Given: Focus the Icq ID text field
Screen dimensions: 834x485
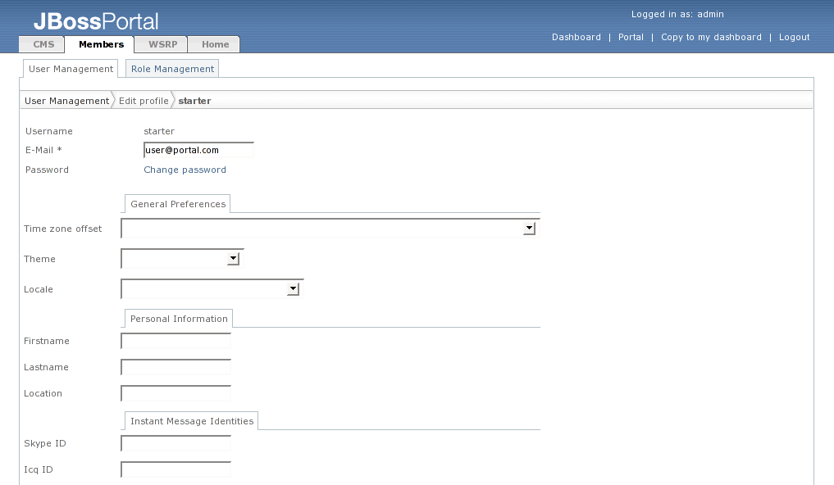Looking at the screenshot, I should (x=176, y=470).
